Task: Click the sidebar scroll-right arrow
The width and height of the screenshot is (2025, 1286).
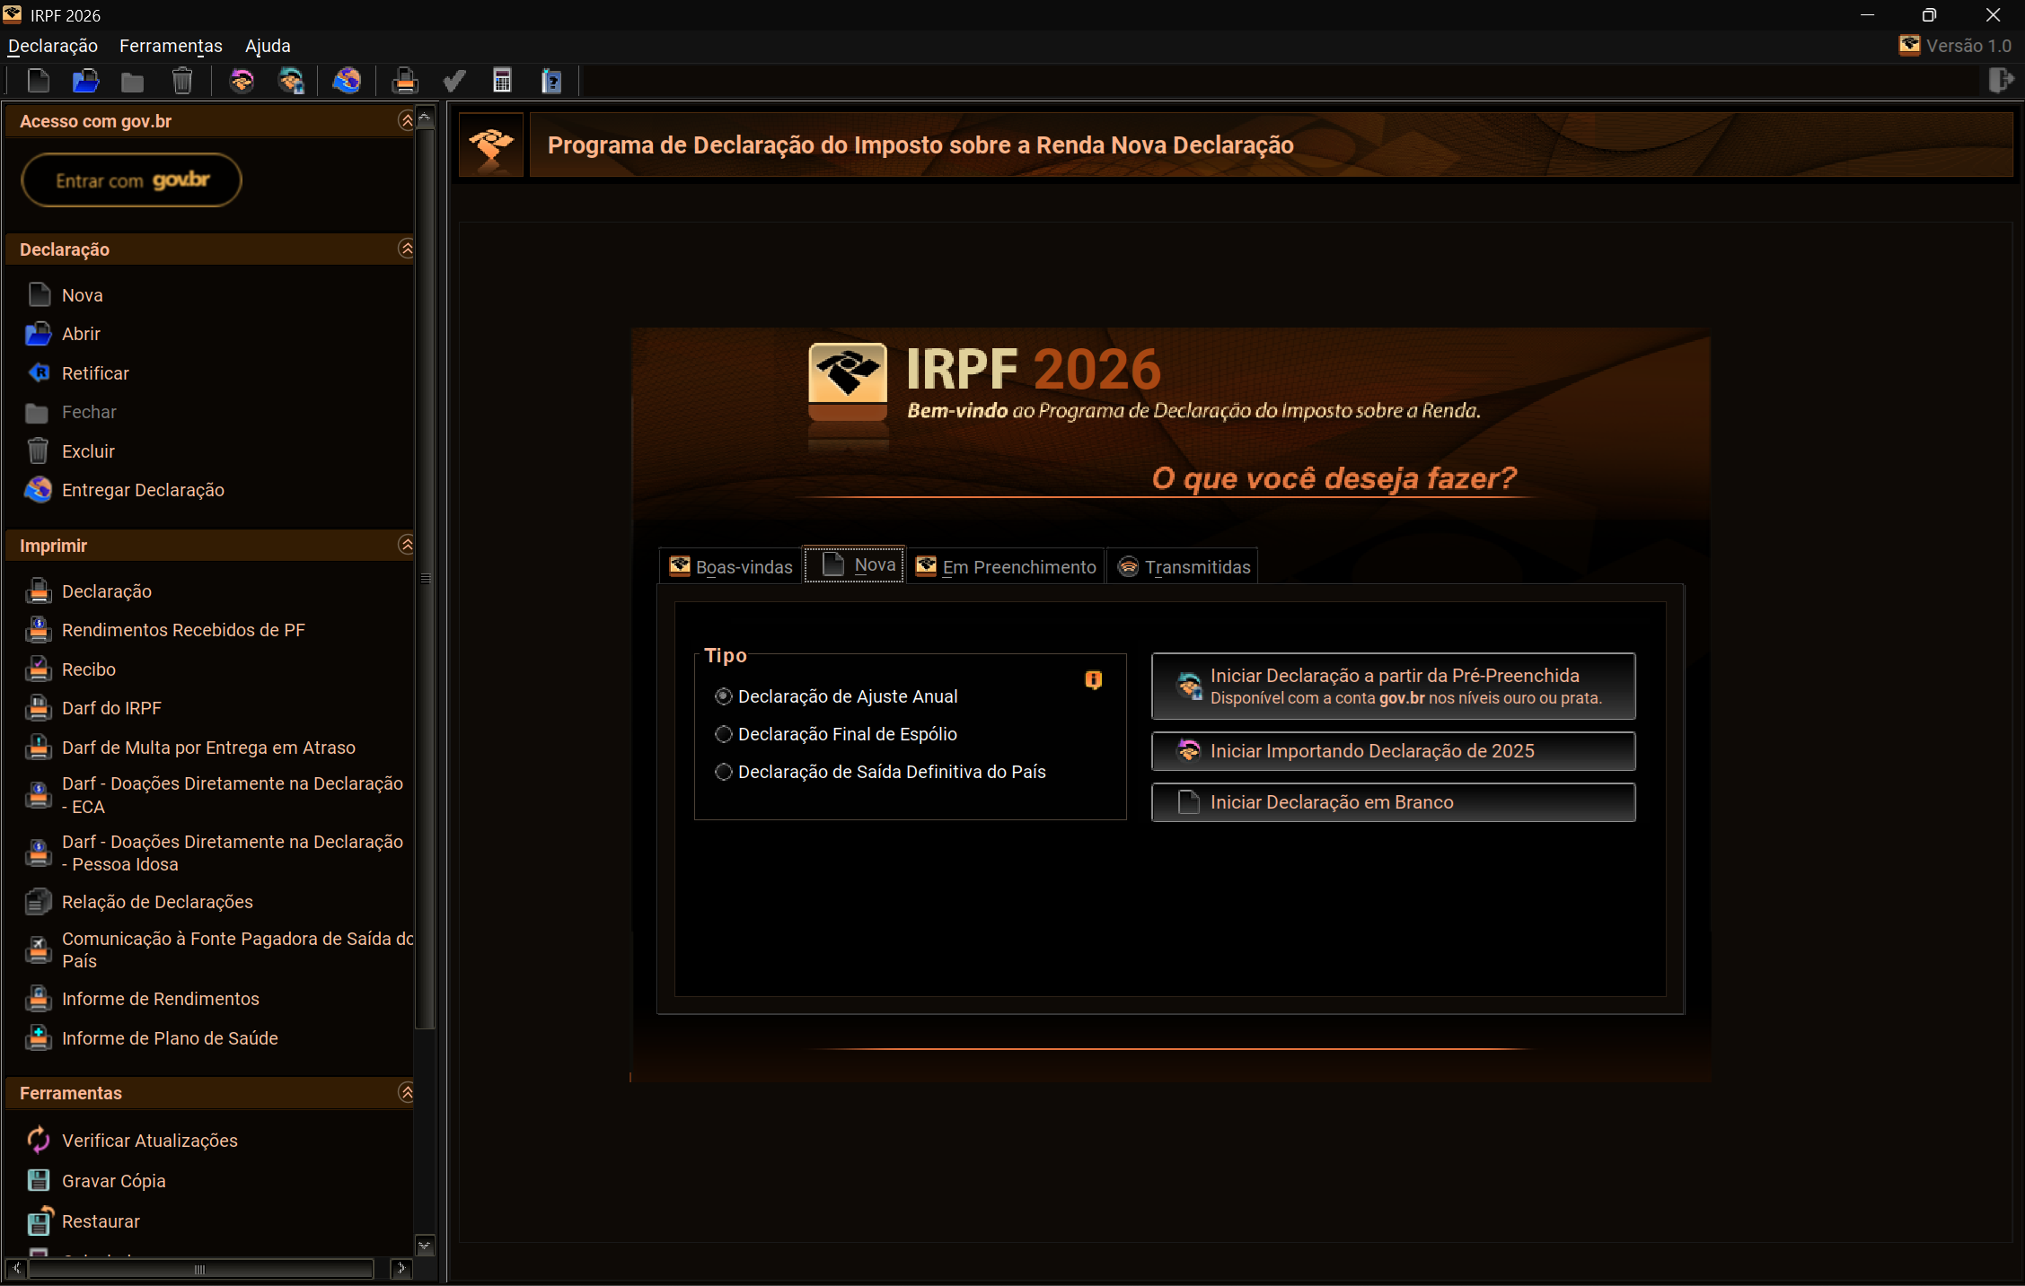Action: (401, 1269)
